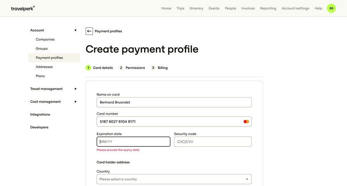Screen dimensions: 347x186
Task: Expand the Travel management section
Action: click(x=76, y=89)
